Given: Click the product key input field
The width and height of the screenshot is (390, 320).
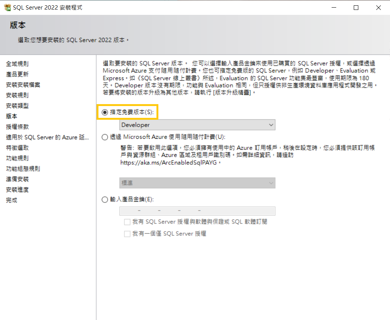Looking at the screenshot, I should pos(197,211).
